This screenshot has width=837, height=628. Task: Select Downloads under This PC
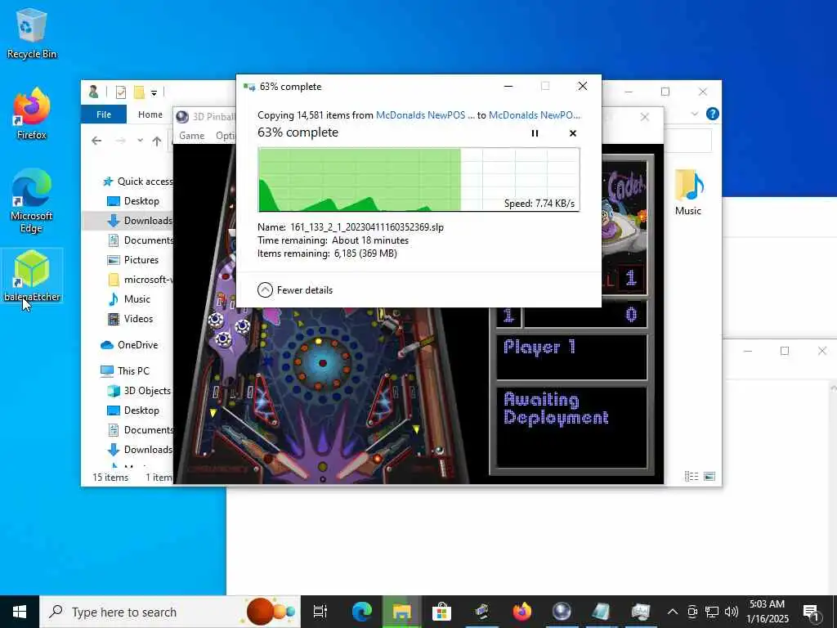140,450
